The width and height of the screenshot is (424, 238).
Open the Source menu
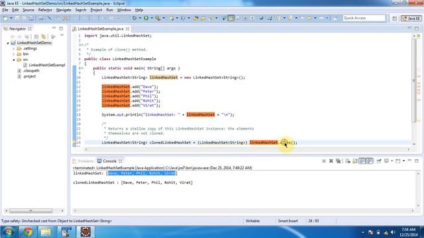(28, 10)
